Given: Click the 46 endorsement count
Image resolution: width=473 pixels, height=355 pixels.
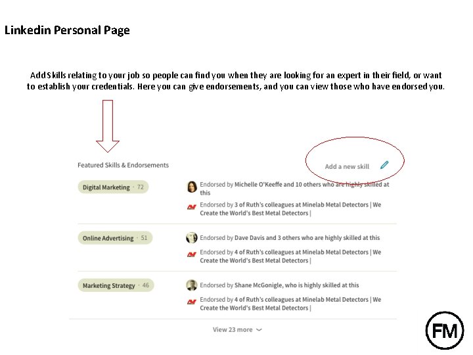Looking at the screenshot, I should pos(146,285).
